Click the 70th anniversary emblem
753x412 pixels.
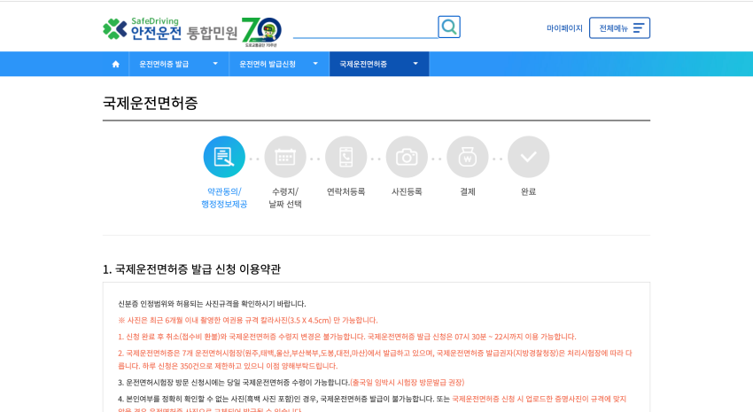coord(261,30)
